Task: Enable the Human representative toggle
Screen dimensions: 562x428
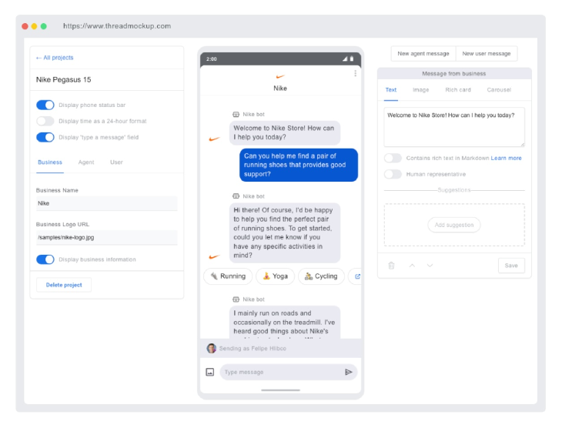Action: coord(393,174)
